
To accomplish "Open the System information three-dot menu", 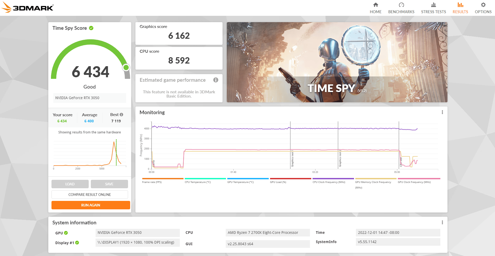I will [x=442, y=222].
